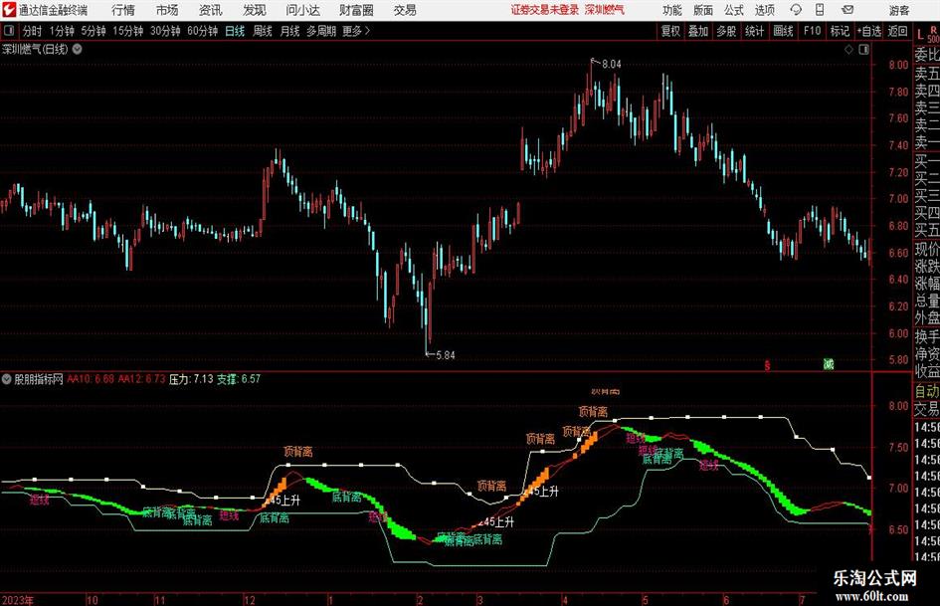Toggle the left panel icon beside 分时
The width and height of the screenshot is (940, 606).
click(x=9, y=31)
